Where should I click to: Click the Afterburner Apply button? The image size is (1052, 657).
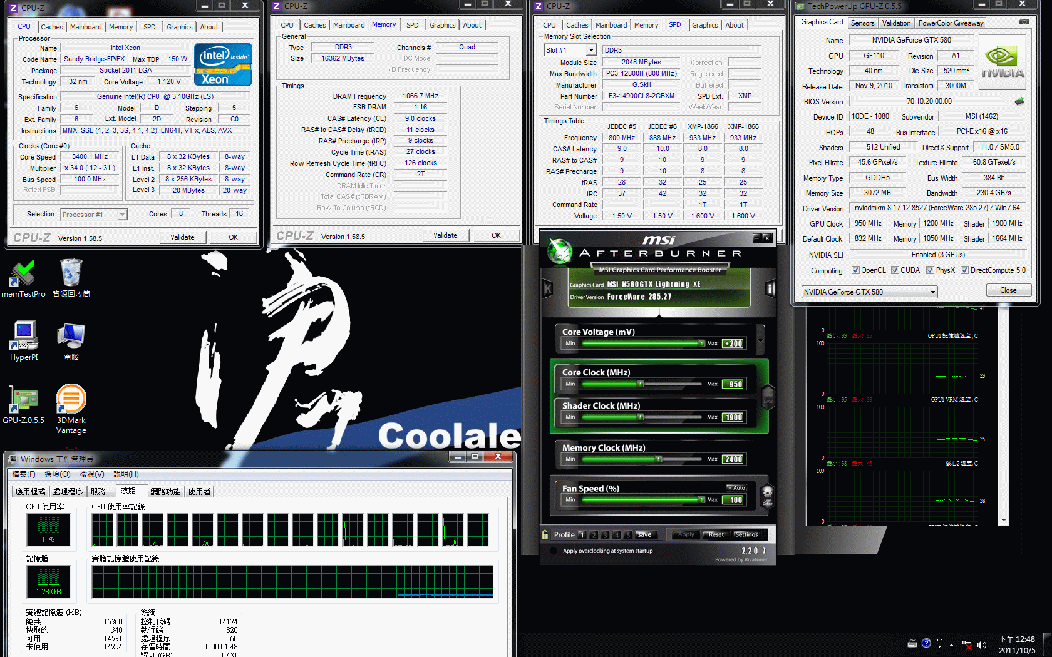click(x=686, y=535)
